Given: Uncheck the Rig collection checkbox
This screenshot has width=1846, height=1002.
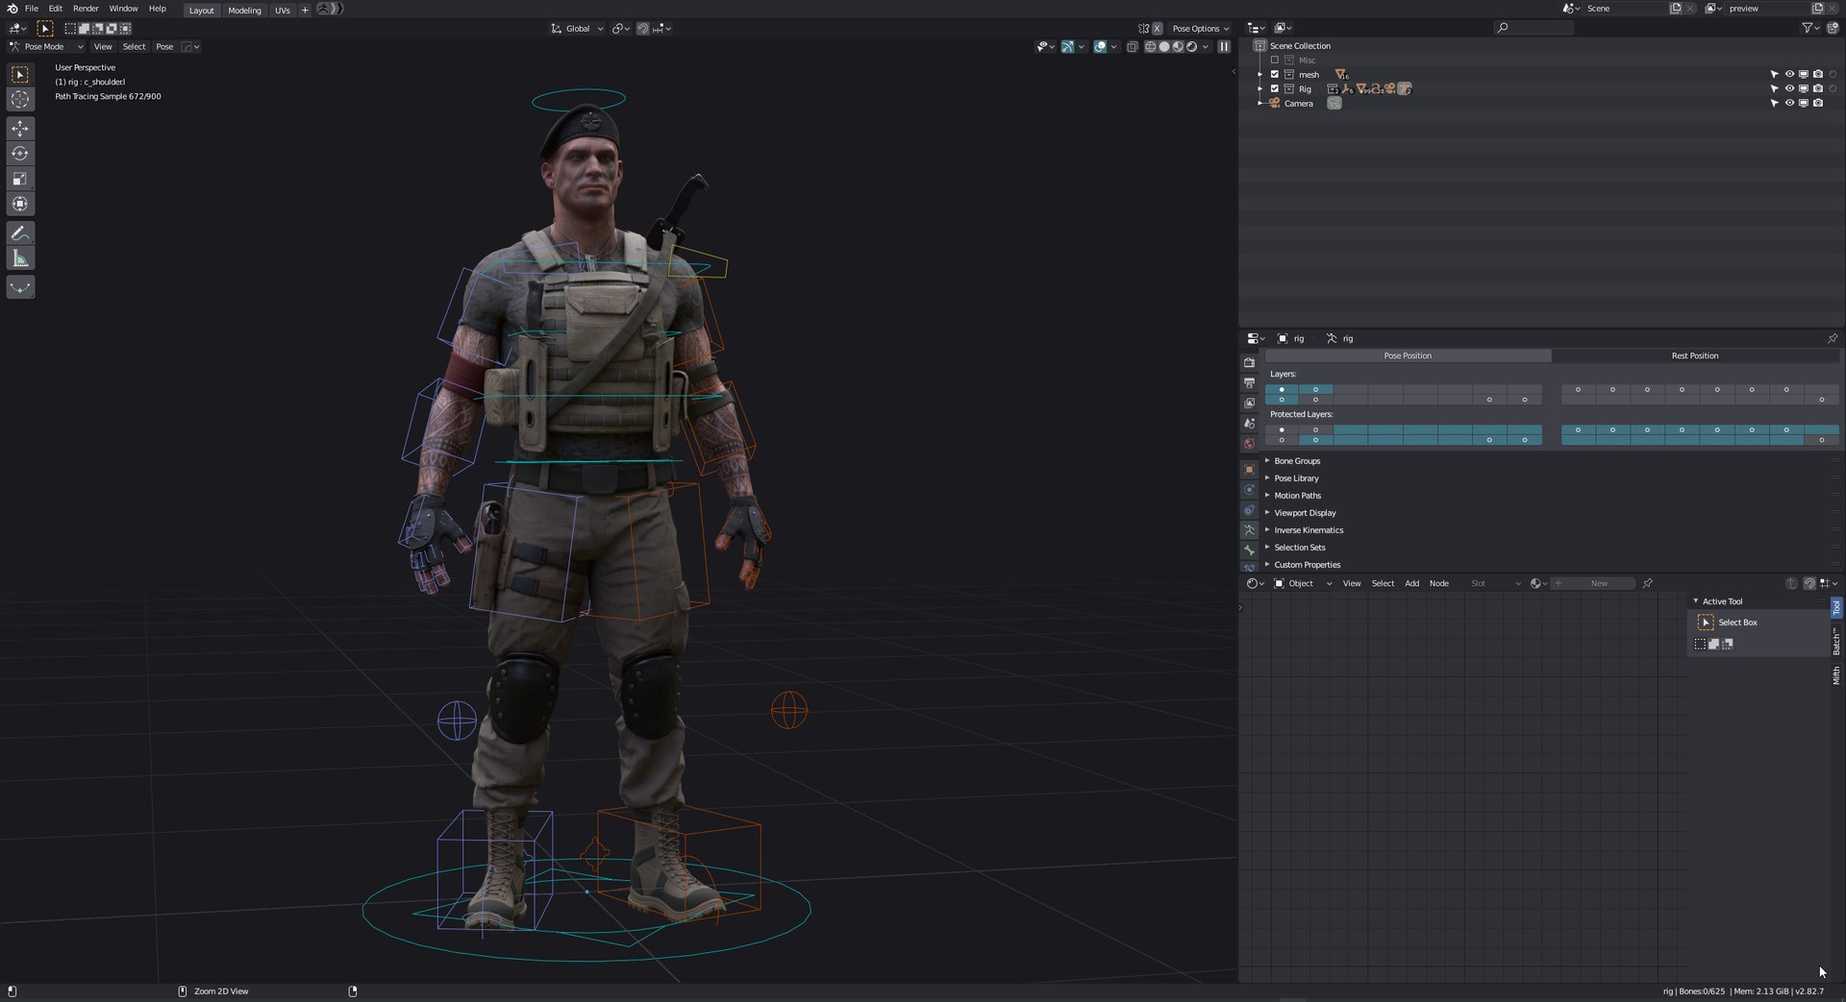Looking at the screenshot, I should coord(1275,88).
